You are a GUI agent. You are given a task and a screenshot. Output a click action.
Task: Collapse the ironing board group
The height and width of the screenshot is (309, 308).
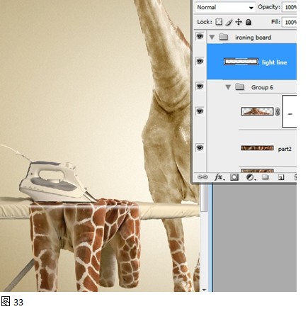pos(212,38)
